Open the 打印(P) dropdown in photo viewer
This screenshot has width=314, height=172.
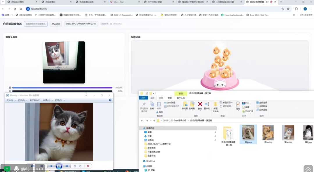click(21, 100)
